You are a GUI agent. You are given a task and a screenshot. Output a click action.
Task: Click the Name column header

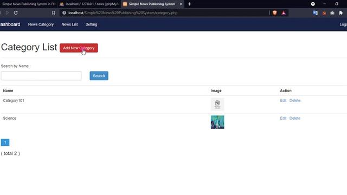8,90
